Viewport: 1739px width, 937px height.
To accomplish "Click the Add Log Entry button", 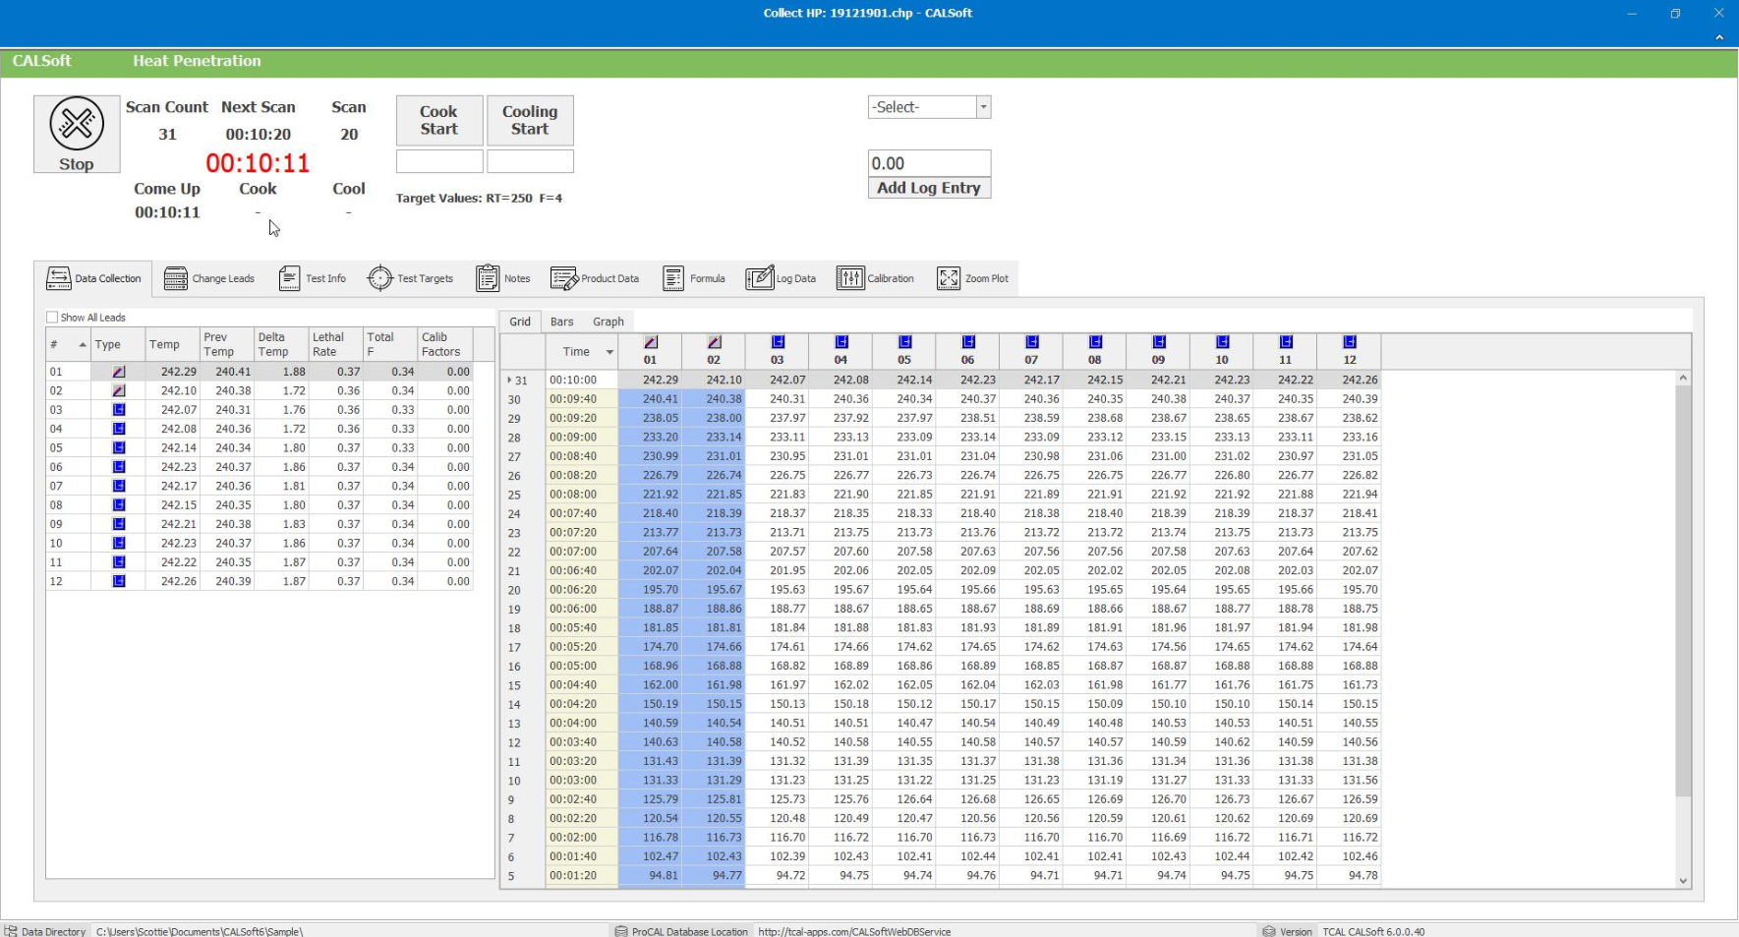I will [929, 188].
